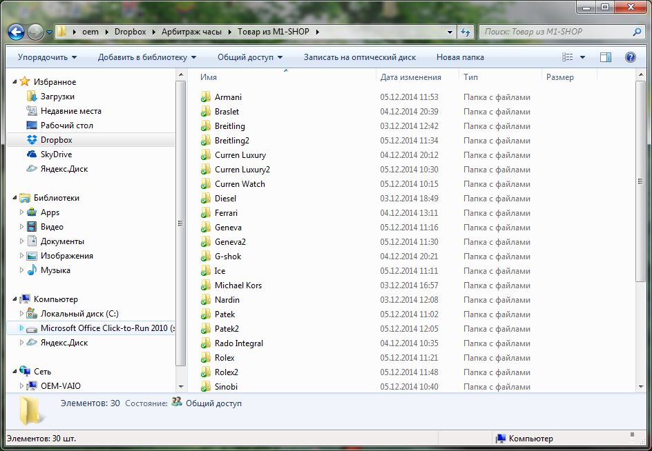Navigate to oem in the breadcrumb

pyautogui.click(x=90, y=32)
